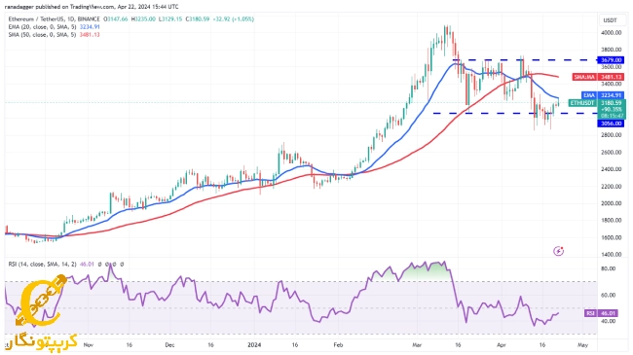Click the lower dashed support line near 3056
The height and width of the screenshot is (355, 633).
(x=515, y=114)
